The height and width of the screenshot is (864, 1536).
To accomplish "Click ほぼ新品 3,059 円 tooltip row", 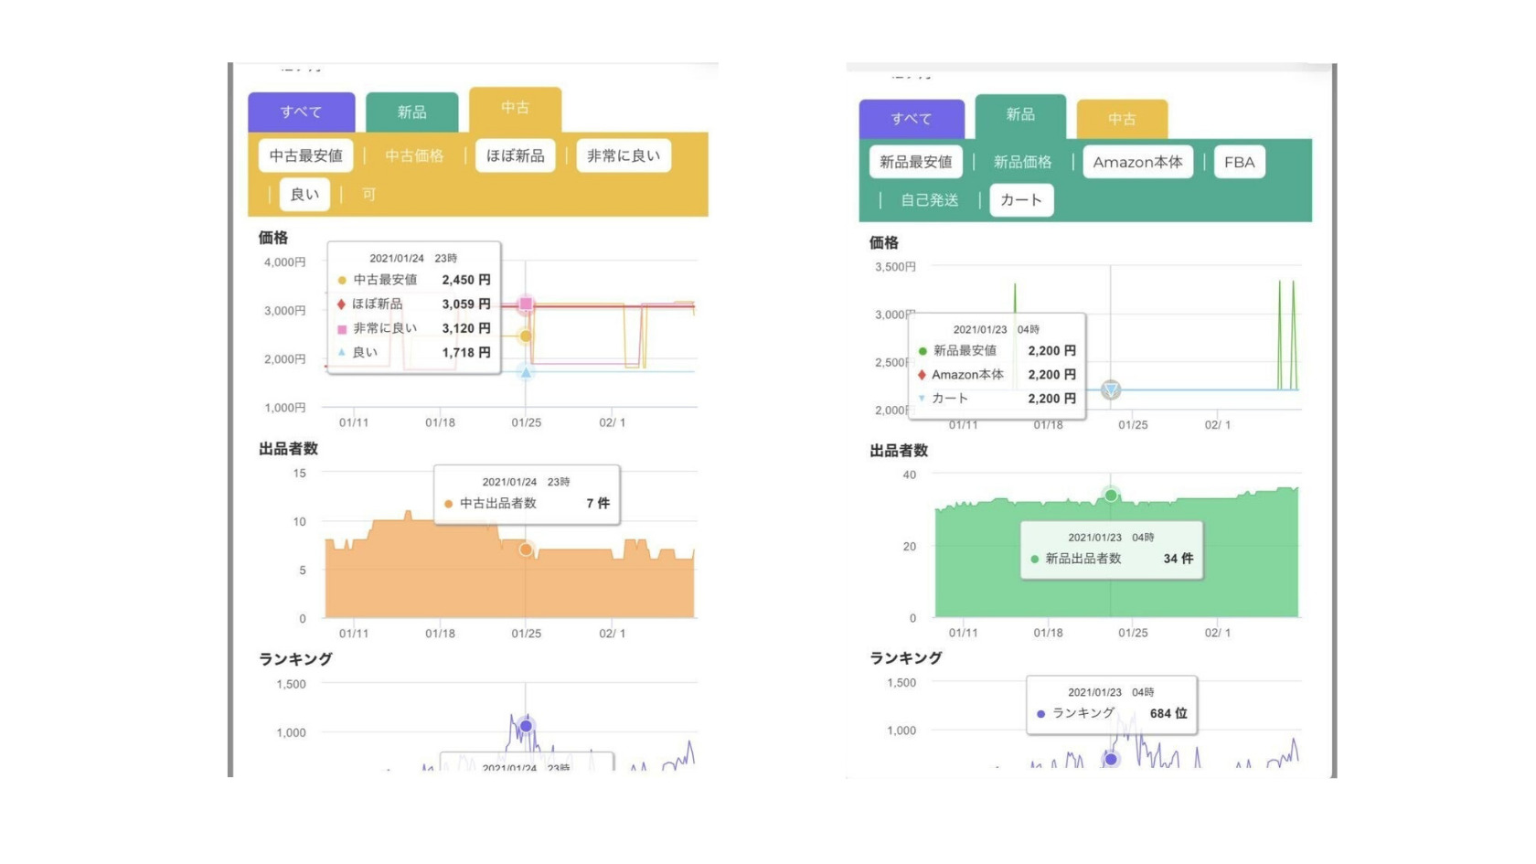I will pos(414,304).
